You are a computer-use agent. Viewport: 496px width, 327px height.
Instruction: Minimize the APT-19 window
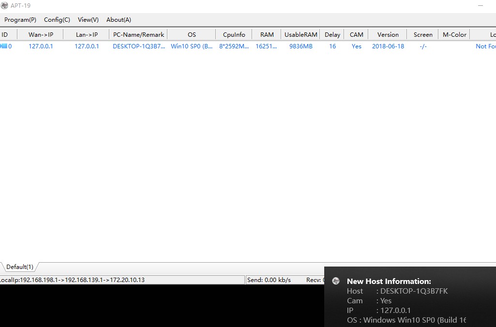point(480,5)
